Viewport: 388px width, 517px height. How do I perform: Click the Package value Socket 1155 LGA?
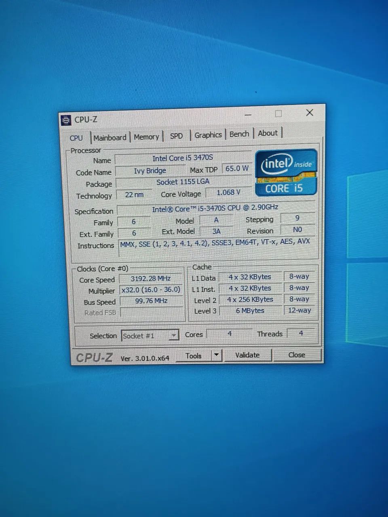pos(183,182)
